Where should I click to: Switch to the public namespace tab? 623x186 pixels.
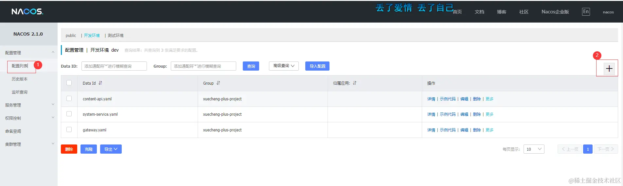click(x=71, y=36)
